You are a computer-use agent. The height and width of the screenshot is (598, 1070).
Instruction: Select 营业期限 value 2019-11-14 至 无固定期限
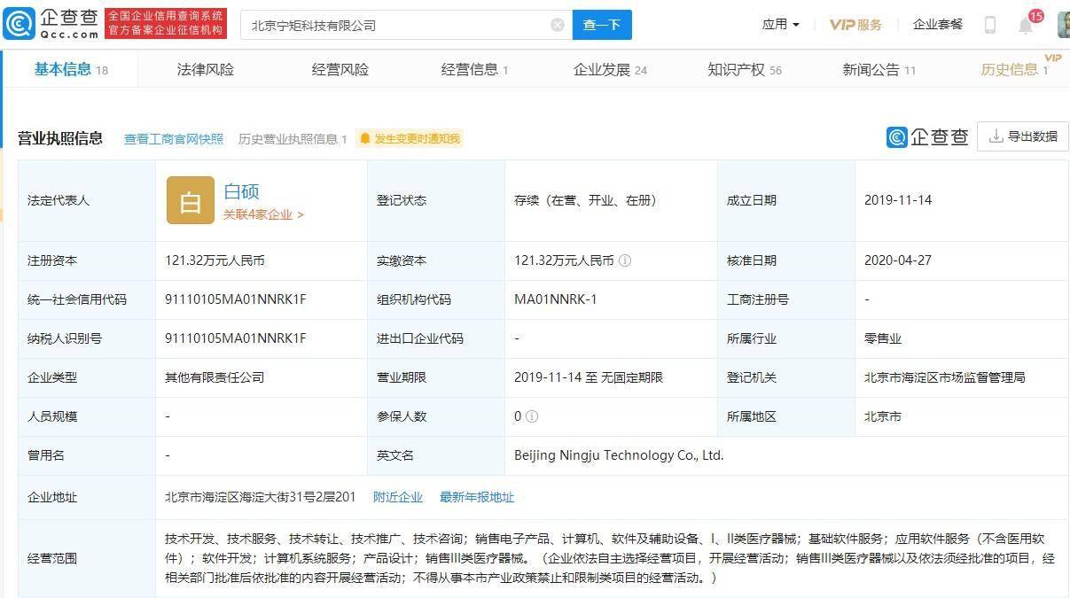tap(589, 377)
